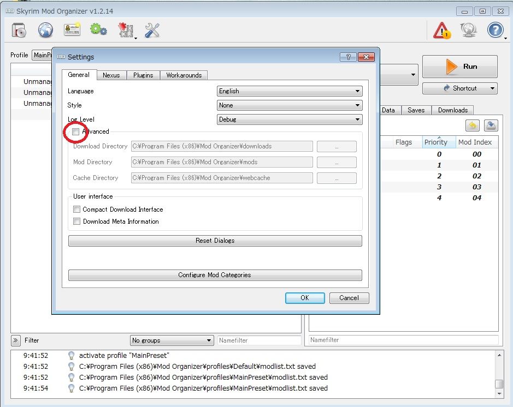Viewport: 513px width, 407px height.
Task: Click the Download Directory path field
Action: coord(222,146)
